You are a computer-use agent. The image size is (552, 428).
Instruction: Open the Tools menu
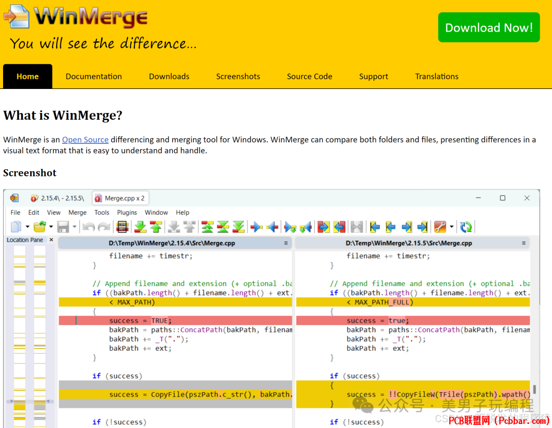[102, 212]
